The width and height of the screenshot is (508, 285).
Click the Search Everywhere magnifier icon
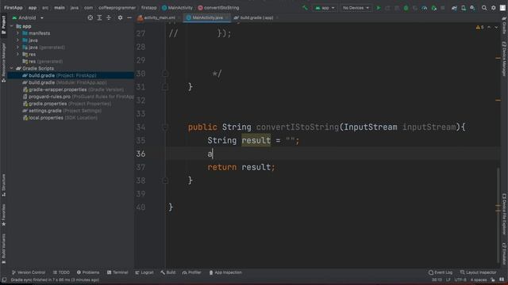click(x=484, y=8)
